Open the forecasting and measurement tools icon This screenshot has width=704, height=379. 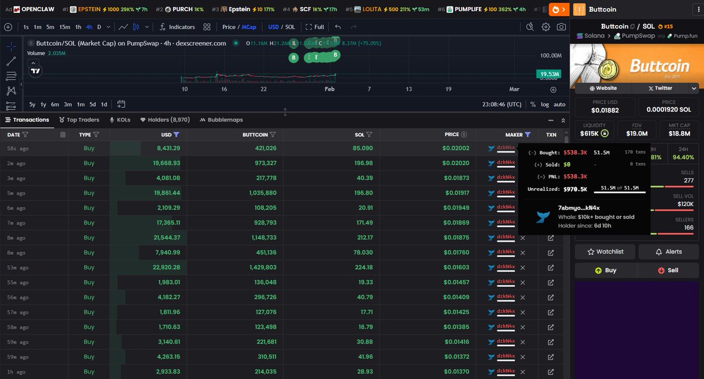(11, 106)
